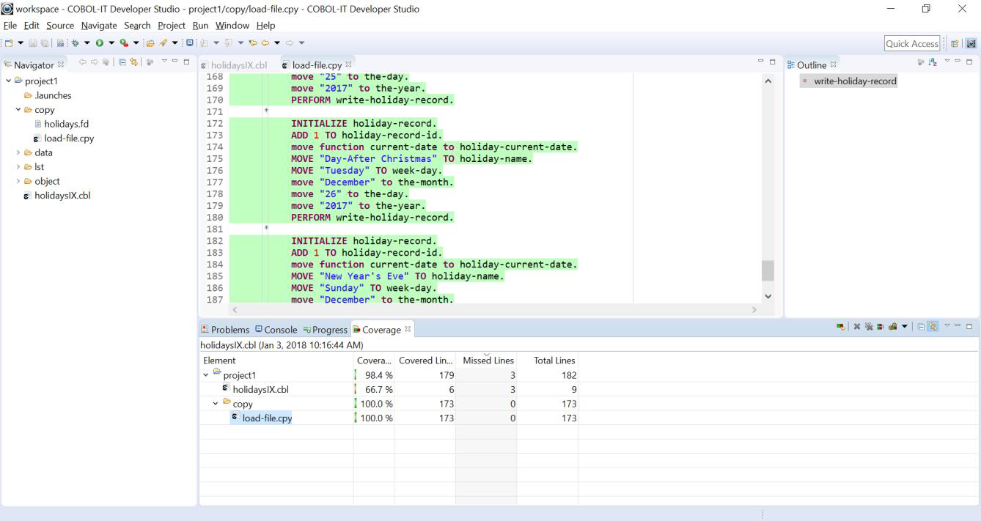Click the Debug bug icon in toolbar
Screen dimensions: 981x521
coord(76,44)
